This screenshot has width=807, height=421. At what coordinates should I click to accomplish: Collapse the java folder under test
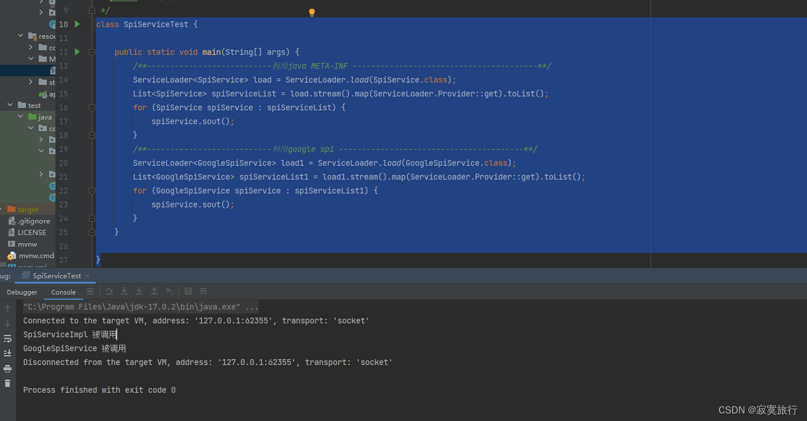[x=21, y=117]
